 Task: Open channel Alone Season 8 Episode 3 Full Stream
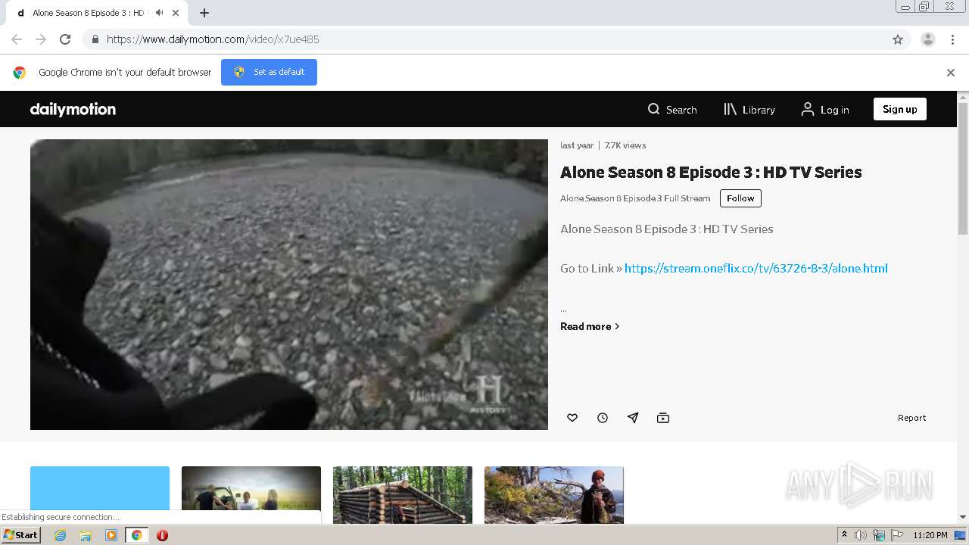pyautogui.click(x=635, y=198)
